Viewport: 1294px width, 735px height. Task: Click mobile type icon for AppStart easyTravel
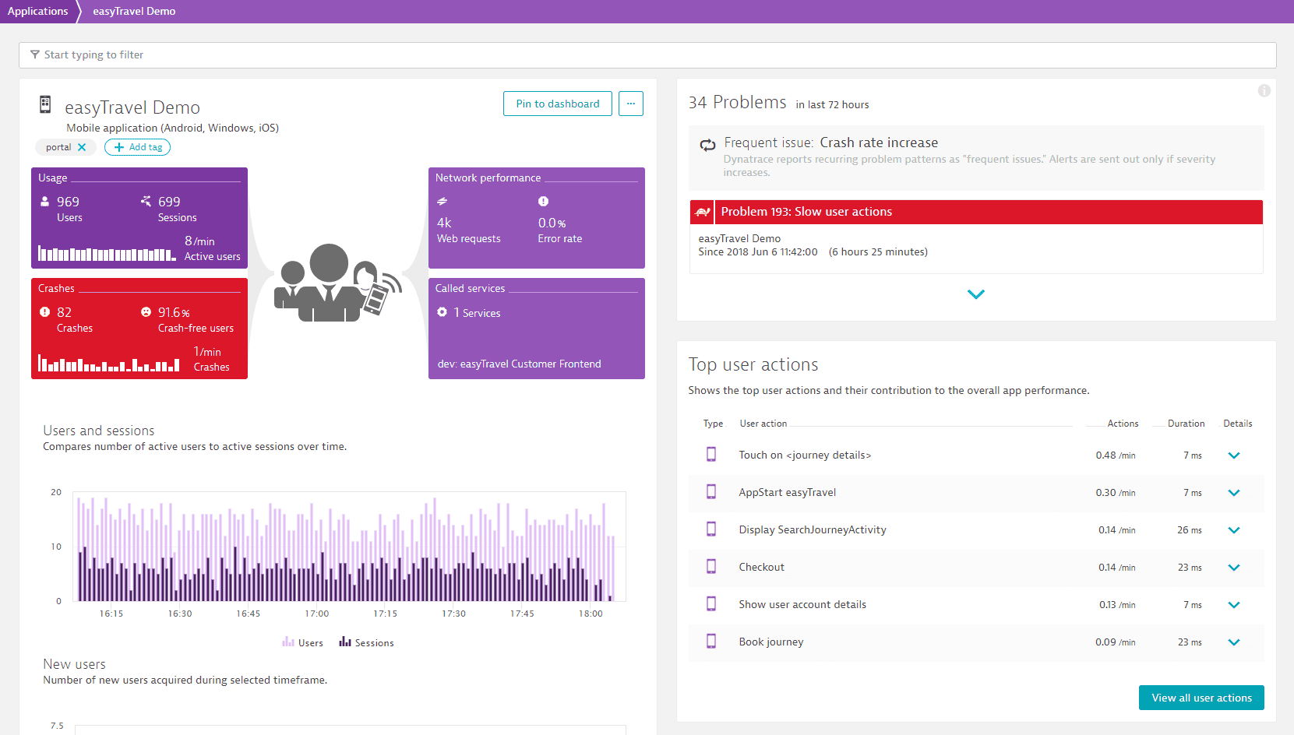click(x=711, y=491)
